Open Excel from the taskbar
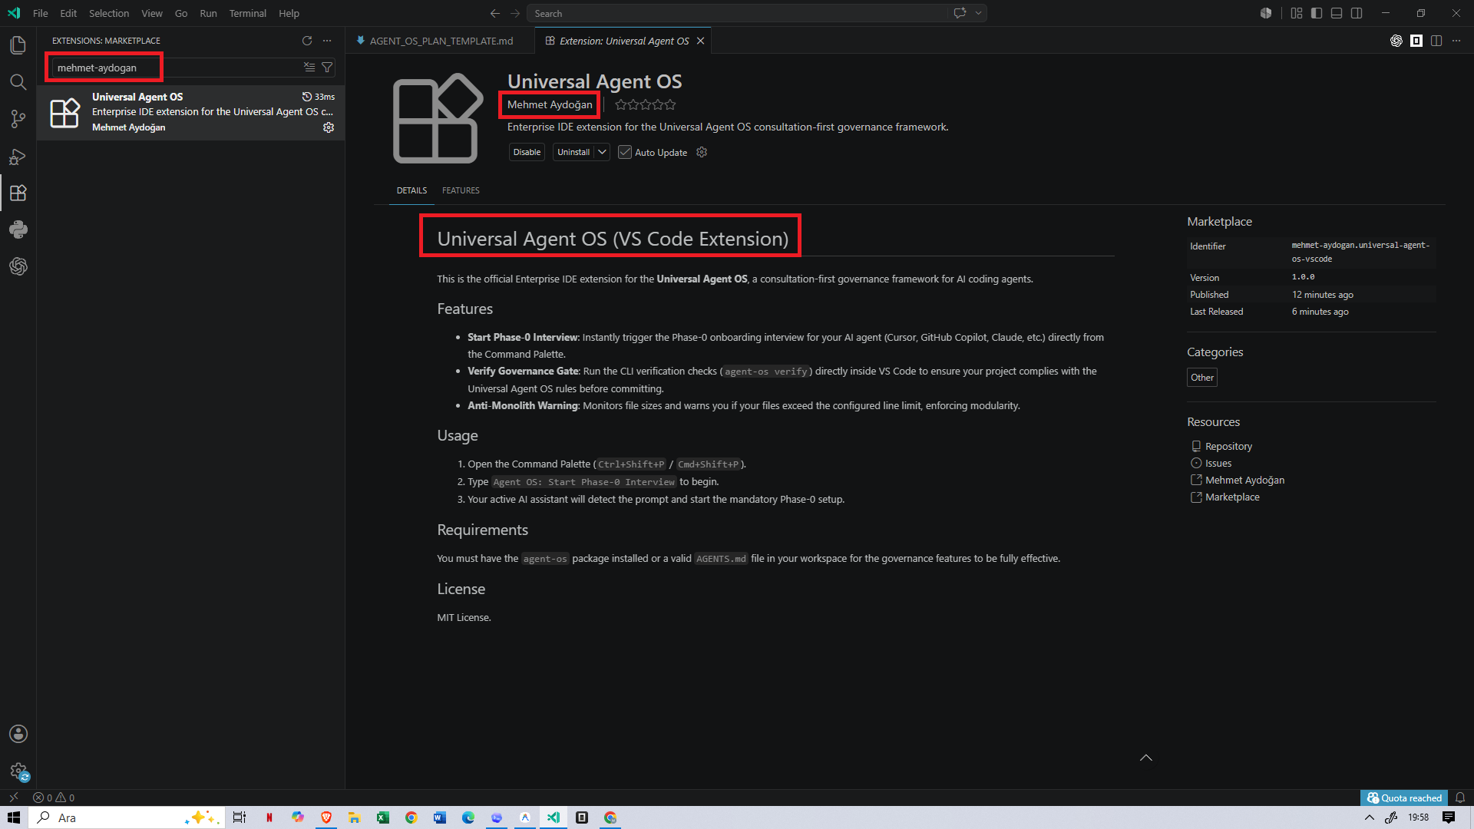Image resolution: width=1474 pixels, height=829 pixels. point(382,817)
